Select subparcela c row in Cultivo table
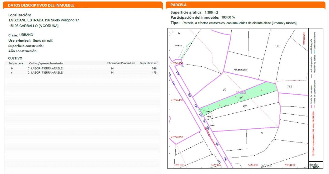The image size is (329, 174). 82,73
